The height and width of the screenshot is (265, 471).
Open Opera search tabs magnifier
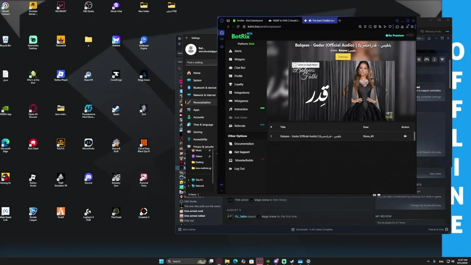pos(397,21)
